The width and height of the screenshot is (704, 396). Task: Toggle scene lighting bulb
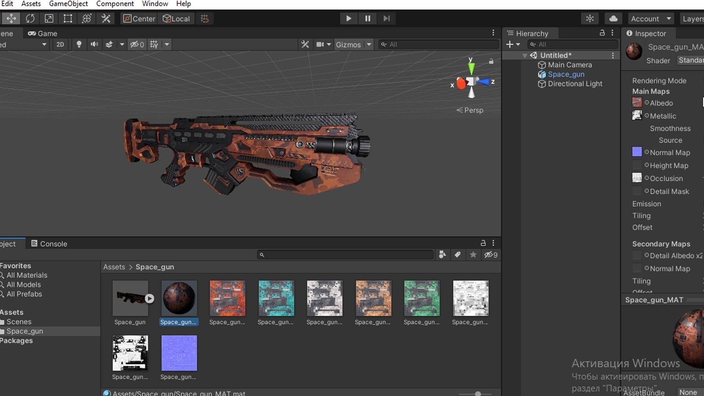coord(78,45)
